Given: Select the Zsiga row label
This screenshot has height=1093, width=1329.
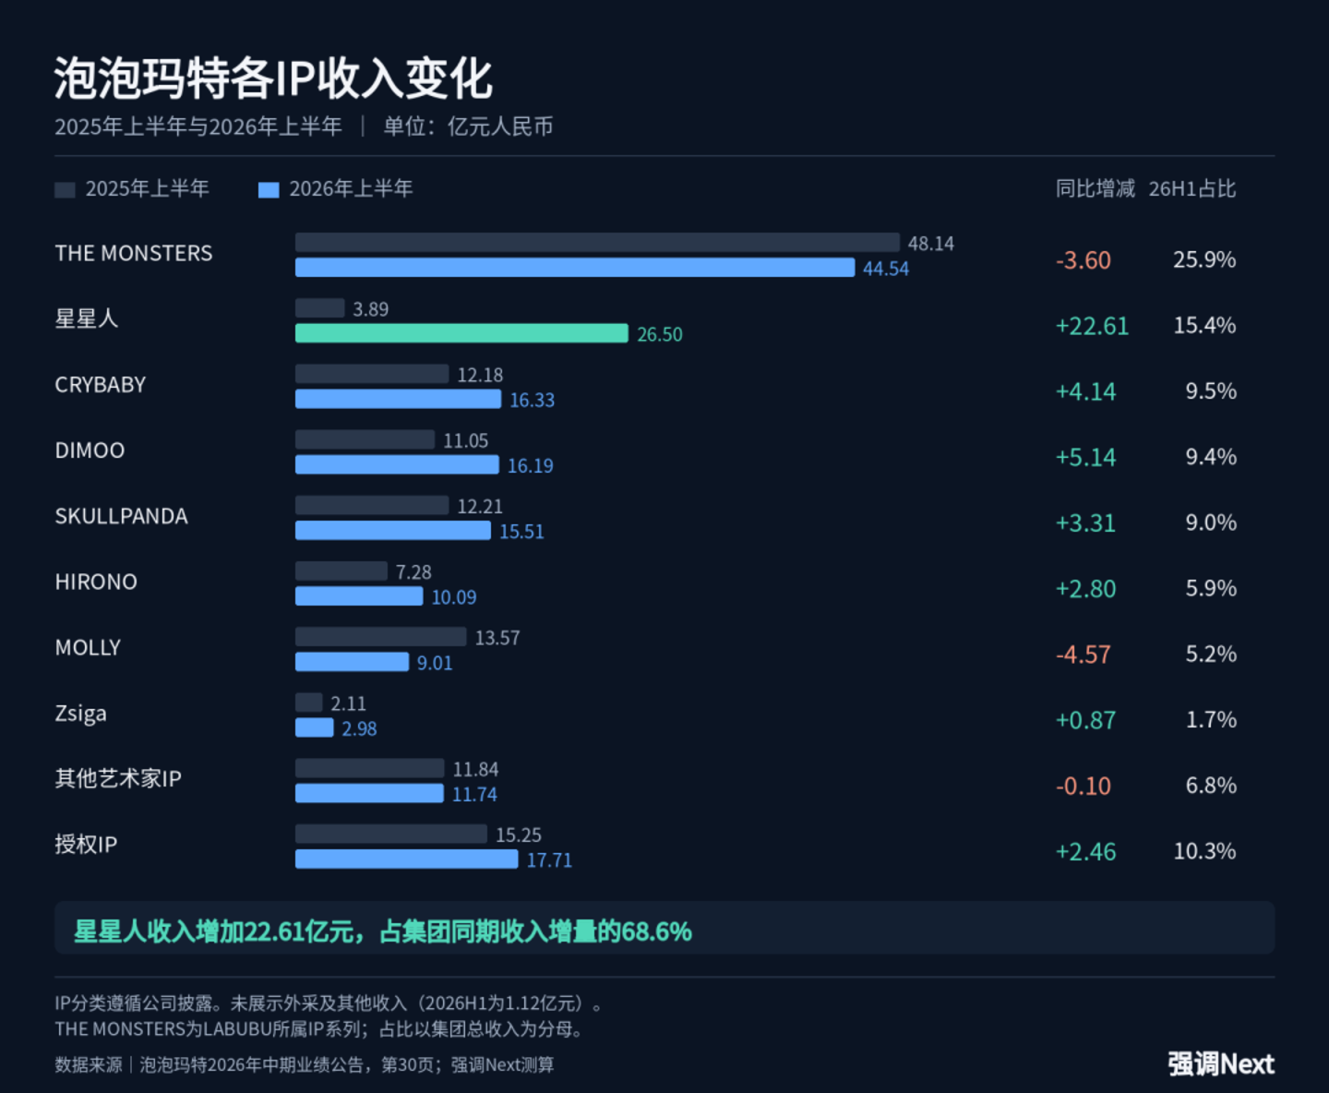Looking at the screenshot, I should pos(81,714).
